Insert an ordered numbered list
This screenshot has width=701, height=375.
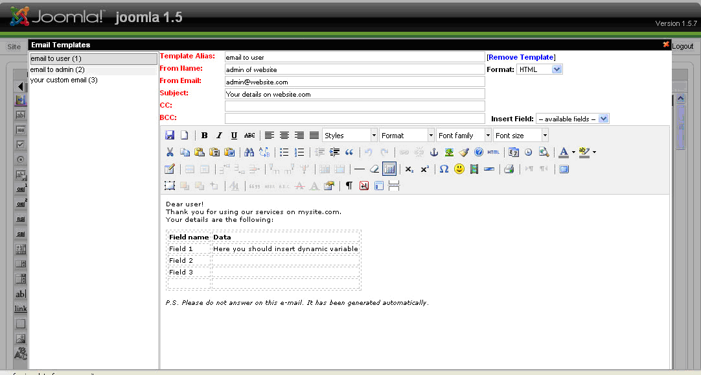[299, 152]
